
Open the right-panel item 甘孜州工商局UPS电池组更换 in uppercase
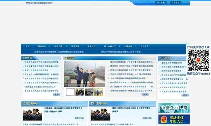tap(175, 83)
